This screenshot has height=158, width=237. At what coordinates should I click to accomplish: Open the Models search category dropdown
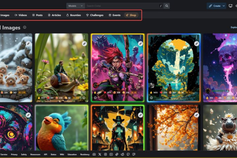click(x=75, y=6)
